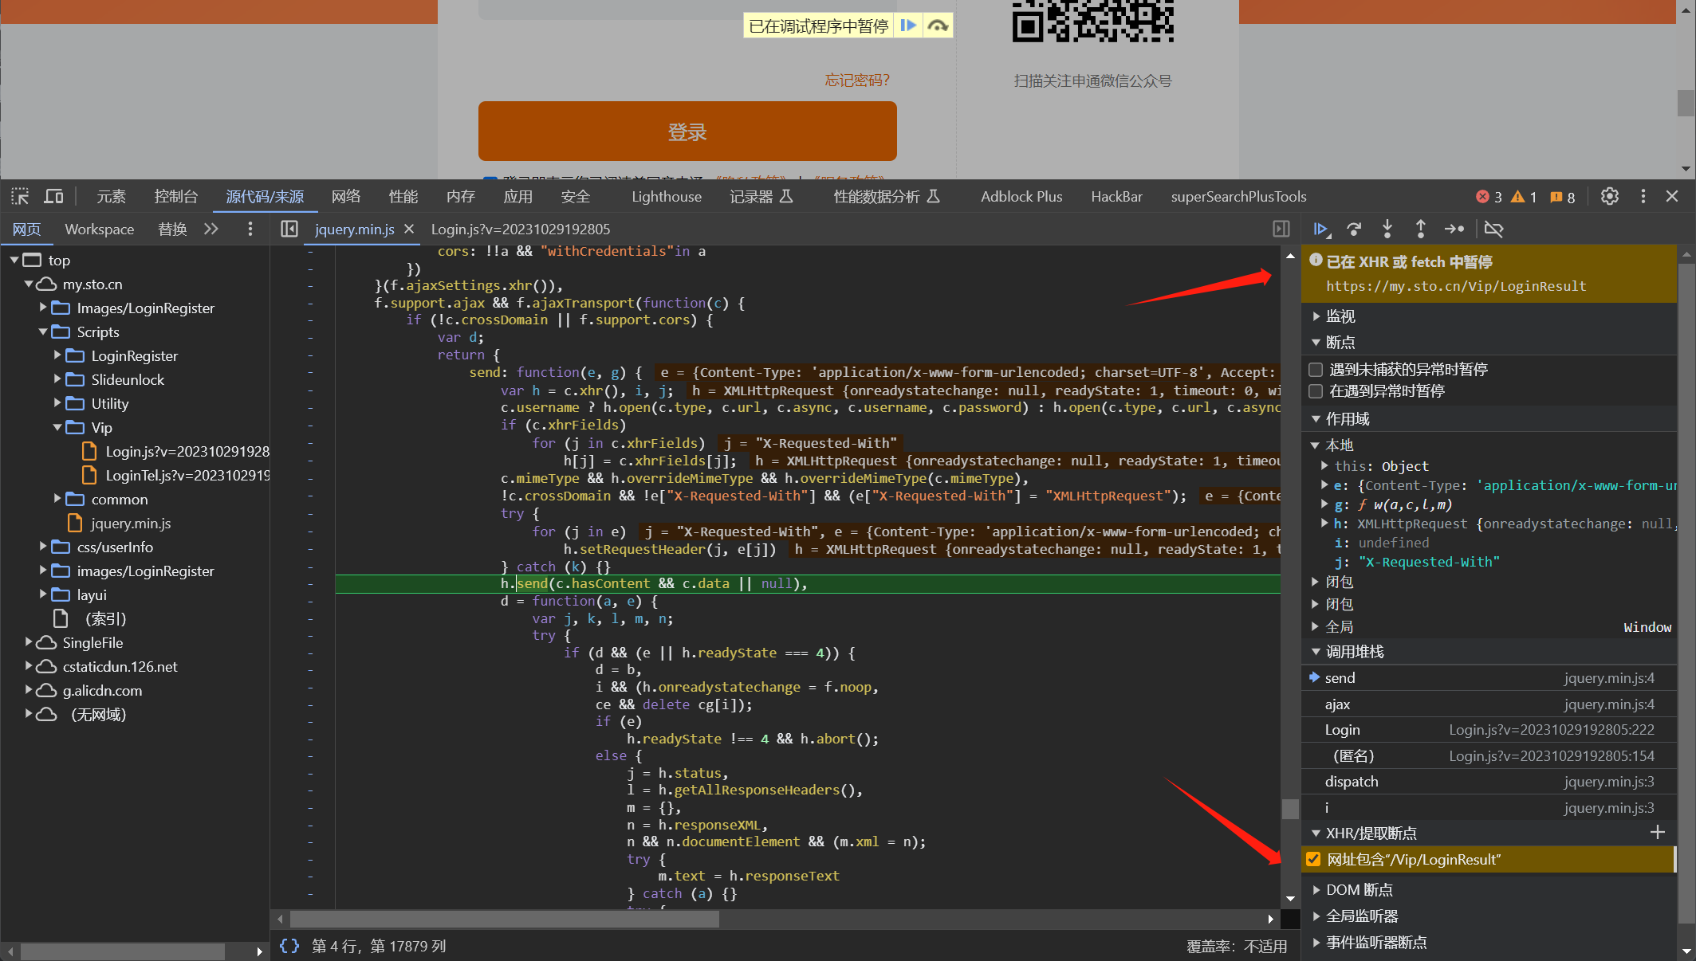
Task: Resume from the paused overlay play button
Action: [x=908, y=25]
